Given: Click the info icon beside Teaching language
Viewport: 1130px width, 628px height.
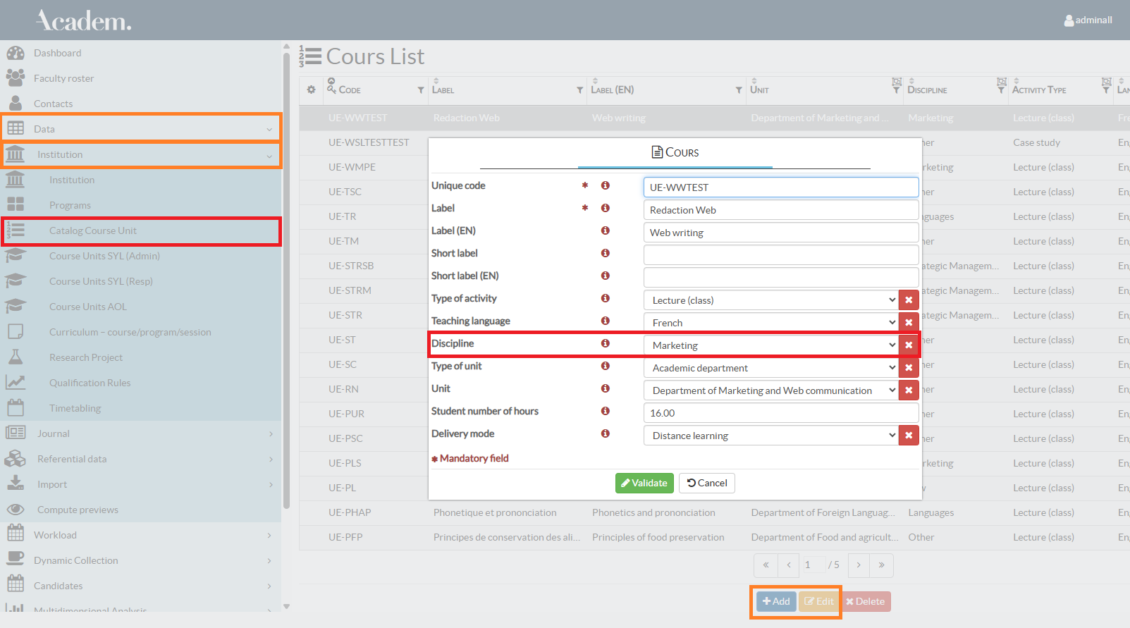Looking at the screenshot, I should 605,321.
